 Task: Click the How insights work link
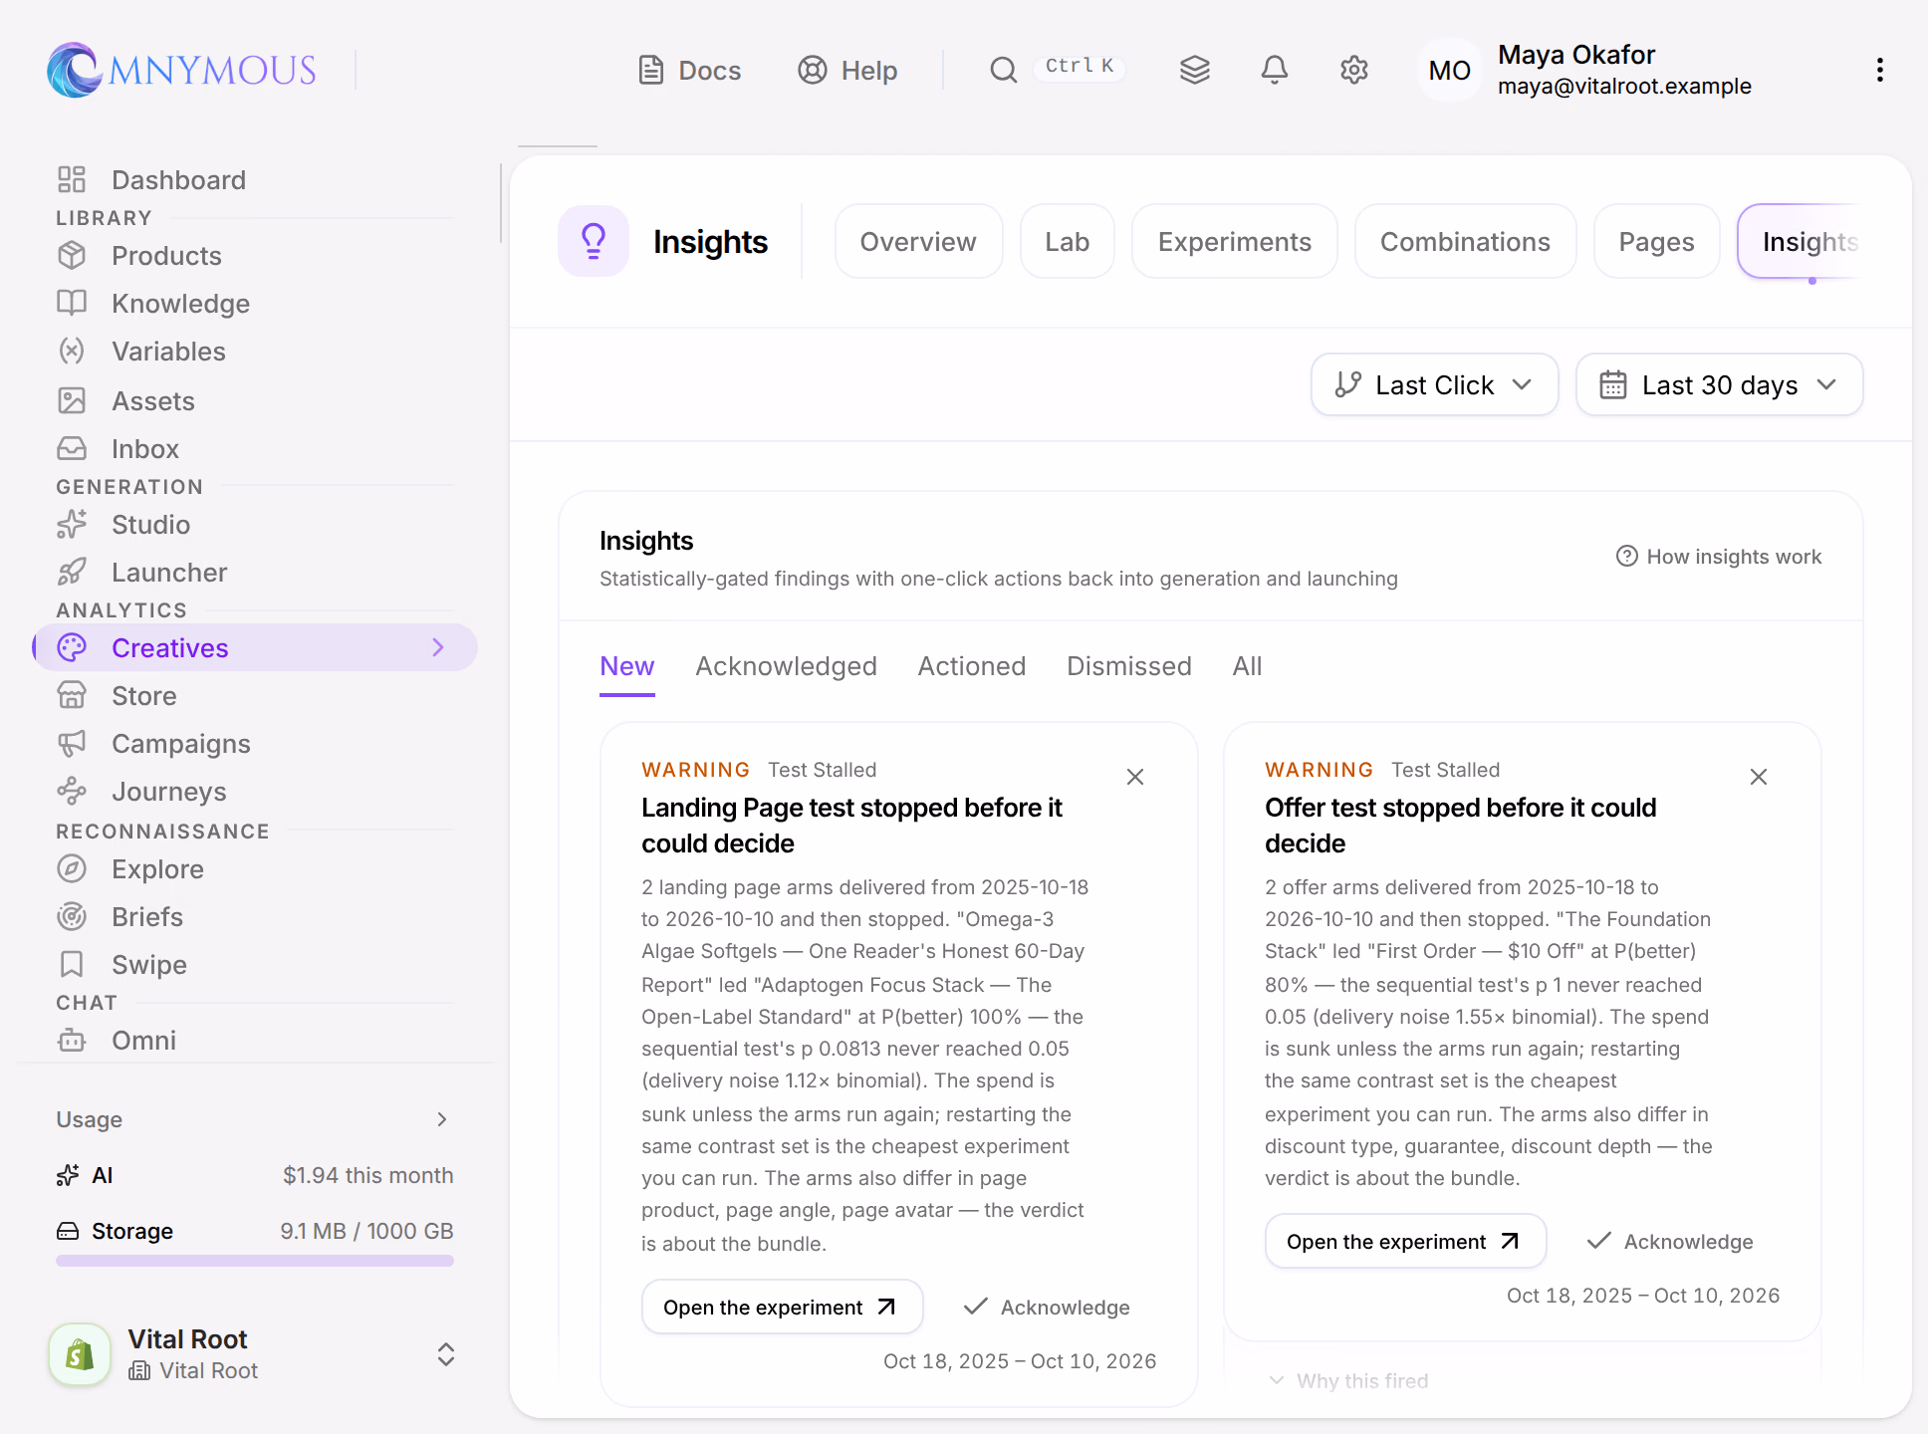(x=1719, y=557)
